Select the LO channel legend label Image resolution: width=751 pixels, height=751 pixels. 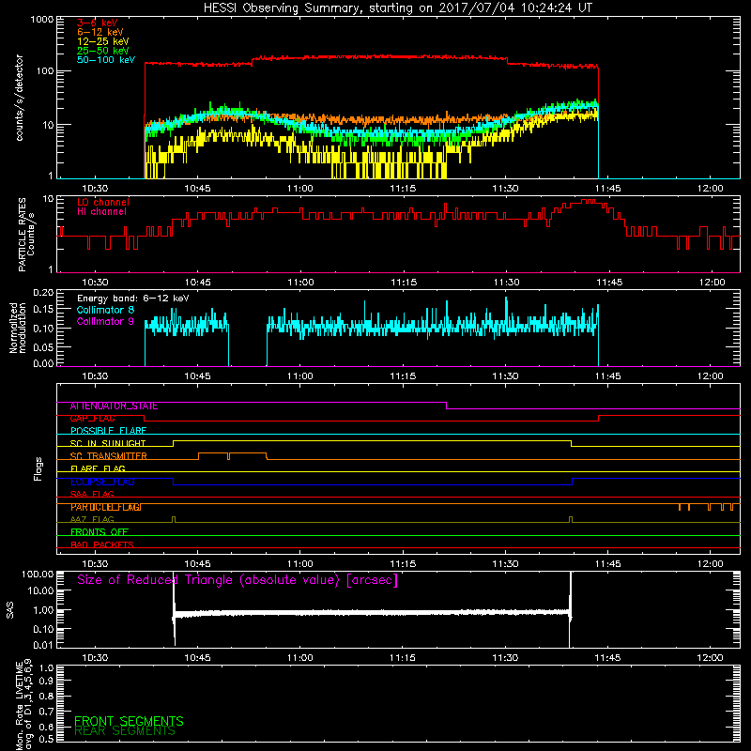coord(103,202)
